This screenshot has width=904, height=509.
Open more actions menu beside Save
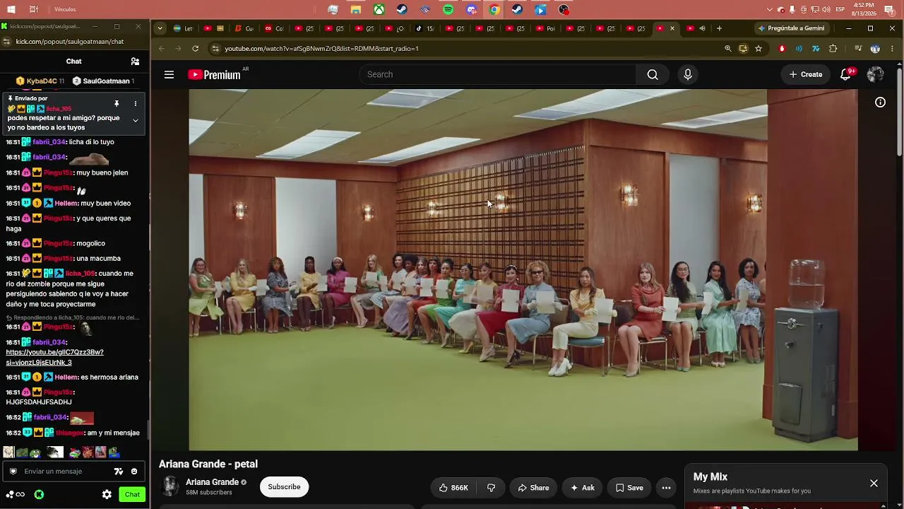point(666,488)
